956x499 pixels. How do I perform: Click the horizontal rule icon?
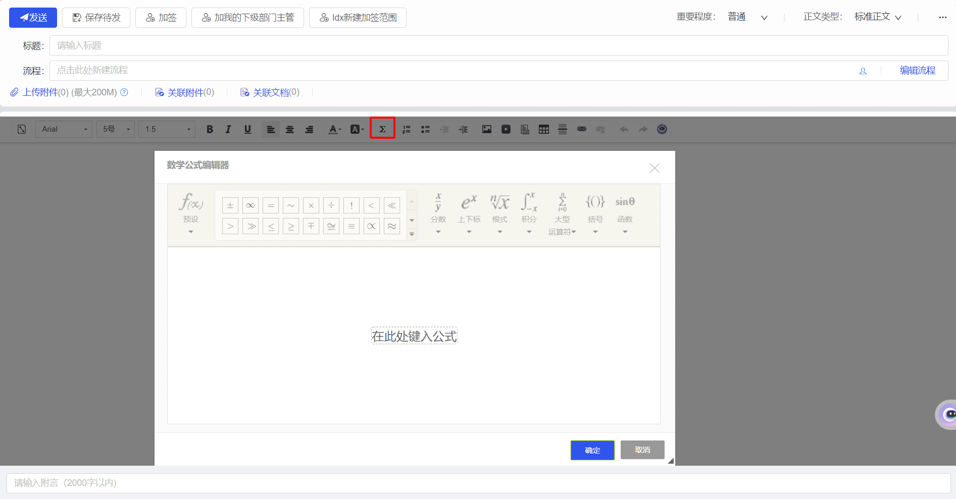pyautogui.click(x=563, y=129)
